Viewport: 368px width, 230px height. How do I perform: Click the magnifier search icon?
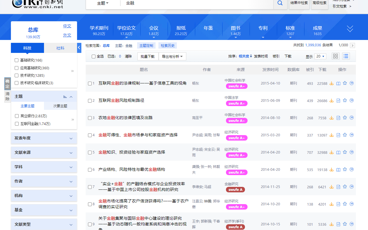pos(280,3)
